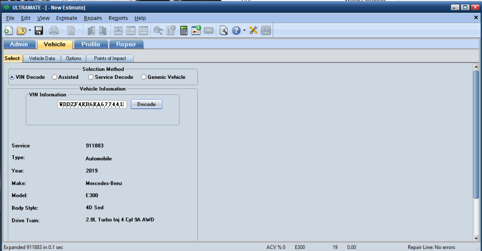The width and height of the screenshot is (482, 251).
Task: Click the Service value 911883
Action: (x=95, y=146)
